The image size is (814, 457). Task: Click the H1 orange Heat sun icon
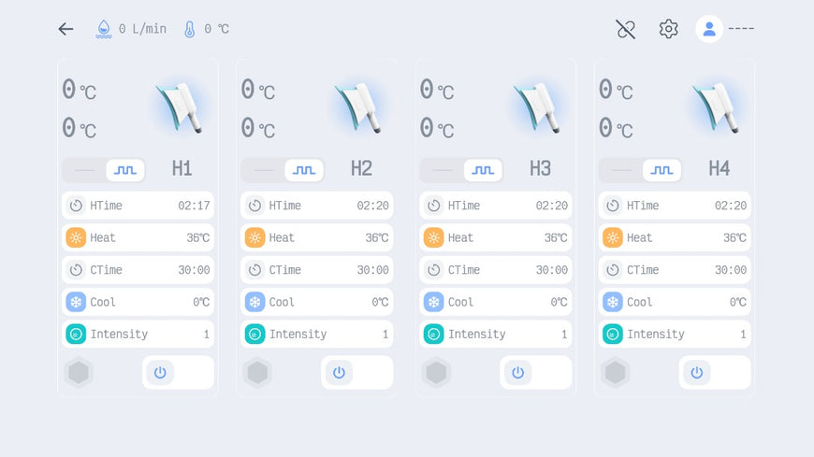point(76,237)
